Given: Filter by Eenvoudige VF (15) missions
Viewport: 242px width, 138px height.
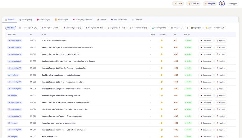Looking at the screenshot, I should tap(28, 28).
